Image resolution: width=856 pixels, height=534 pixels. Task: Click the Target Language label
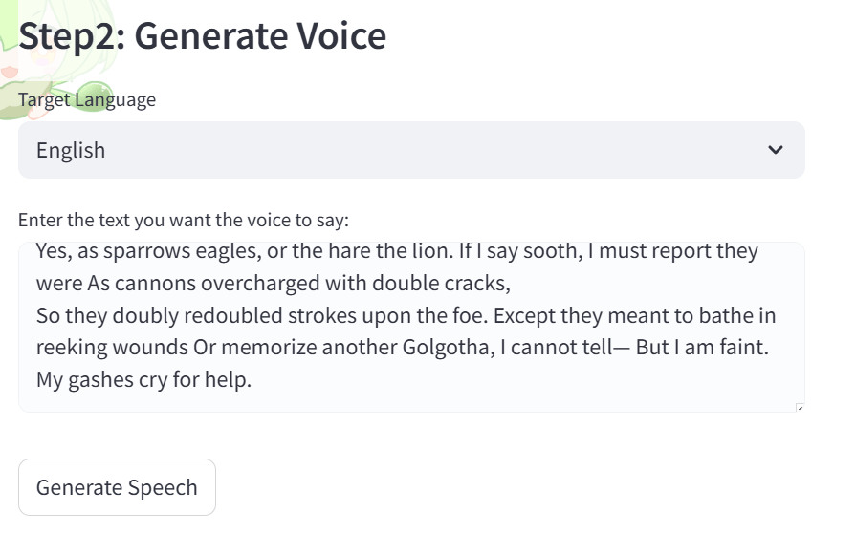[87, 99]
